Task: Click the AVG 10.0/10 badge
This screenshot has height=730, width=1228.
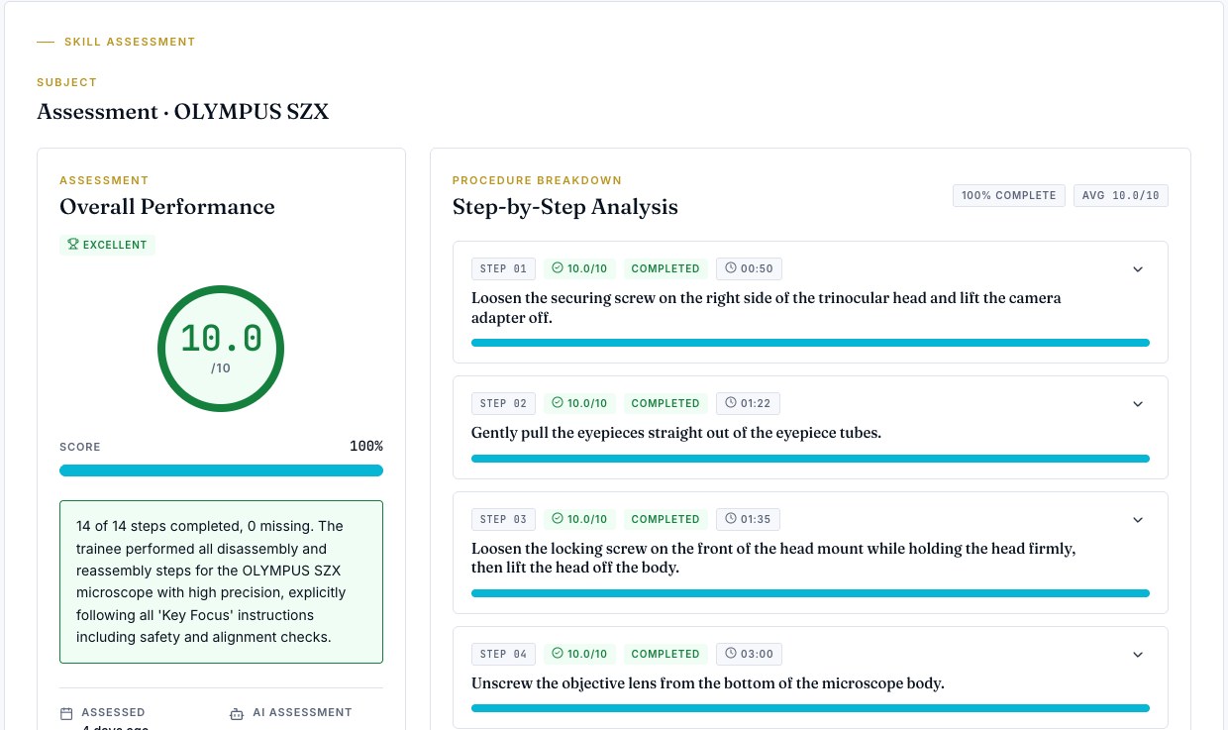Action: pyautogui.click(x=1121, y=196)
